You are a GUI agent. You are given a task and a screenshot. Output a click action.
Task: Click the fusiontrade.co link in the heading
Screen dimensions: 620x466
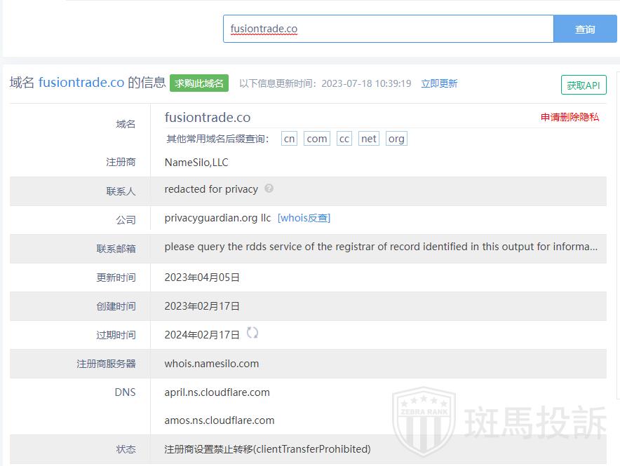(x=81, y=83)
